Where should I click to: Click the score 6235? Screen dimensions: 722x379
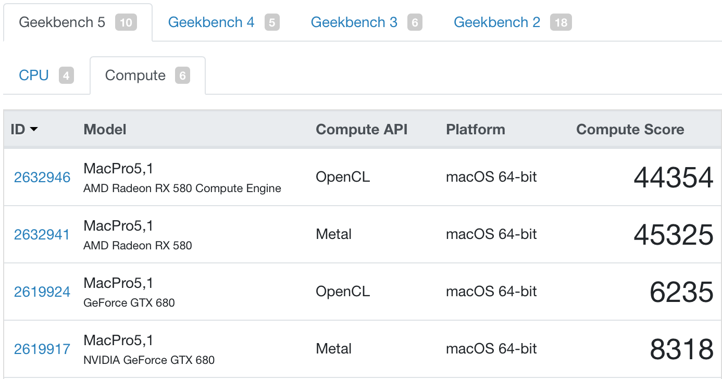pyautogui.click(x=682, y=292)
